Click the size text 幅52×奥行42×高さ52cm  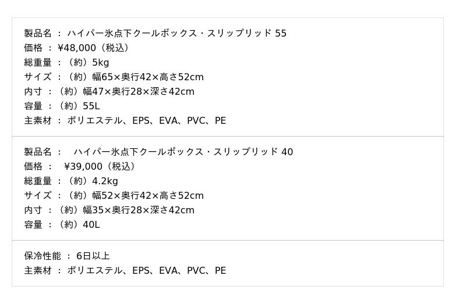pos(143,196)
